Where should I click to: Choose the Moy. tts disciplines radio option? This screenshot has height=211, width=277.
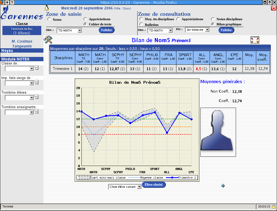tap(141, 19)
